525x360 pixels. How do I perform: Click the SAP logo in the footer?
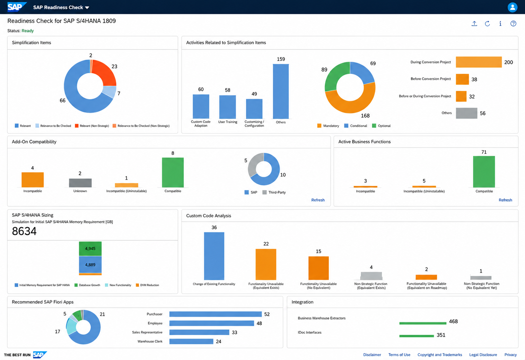[40, 355]
